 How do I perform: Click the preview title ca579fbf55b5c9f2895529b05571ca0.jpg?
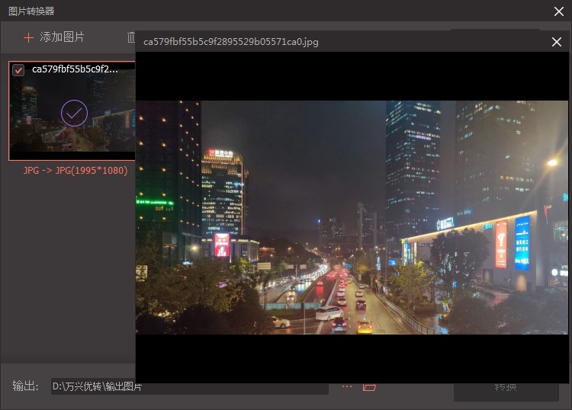coord(231,42)
